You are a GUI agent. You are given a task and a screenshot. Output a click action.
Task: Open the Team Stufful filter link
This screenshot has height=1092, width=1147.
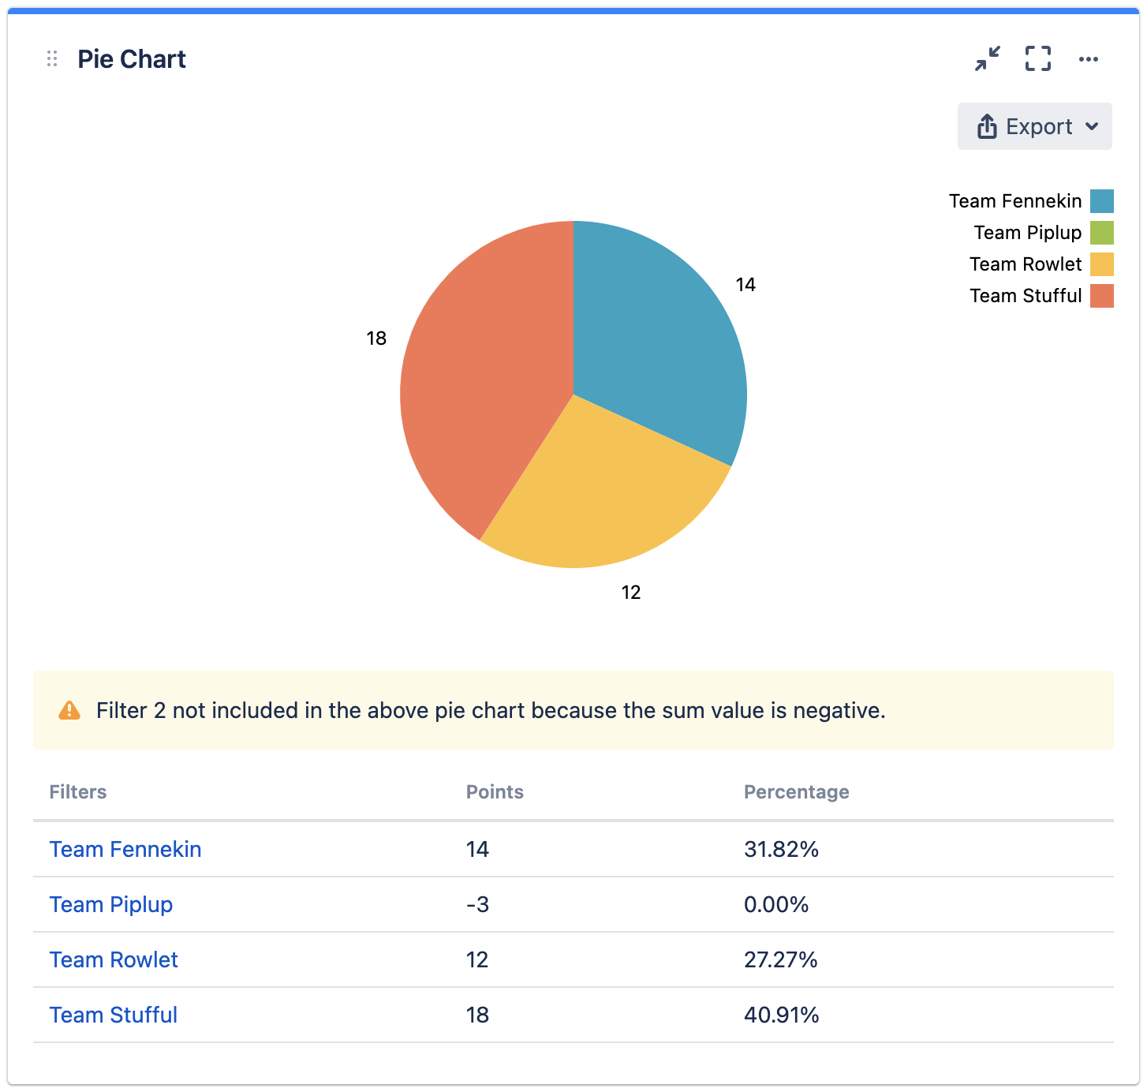[x=114, y=1015]
